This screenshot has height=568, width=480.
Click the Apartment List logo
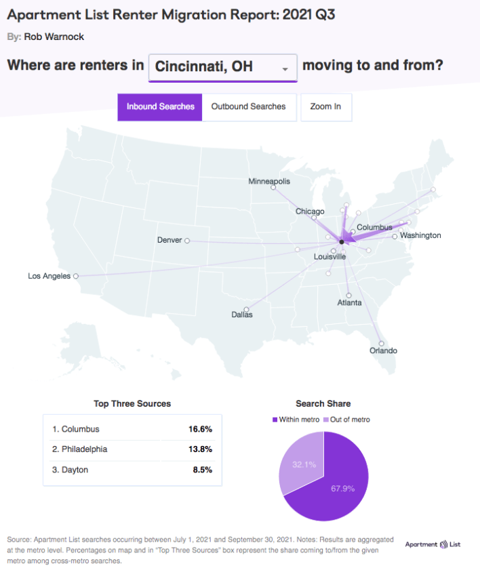click(433, 544)
